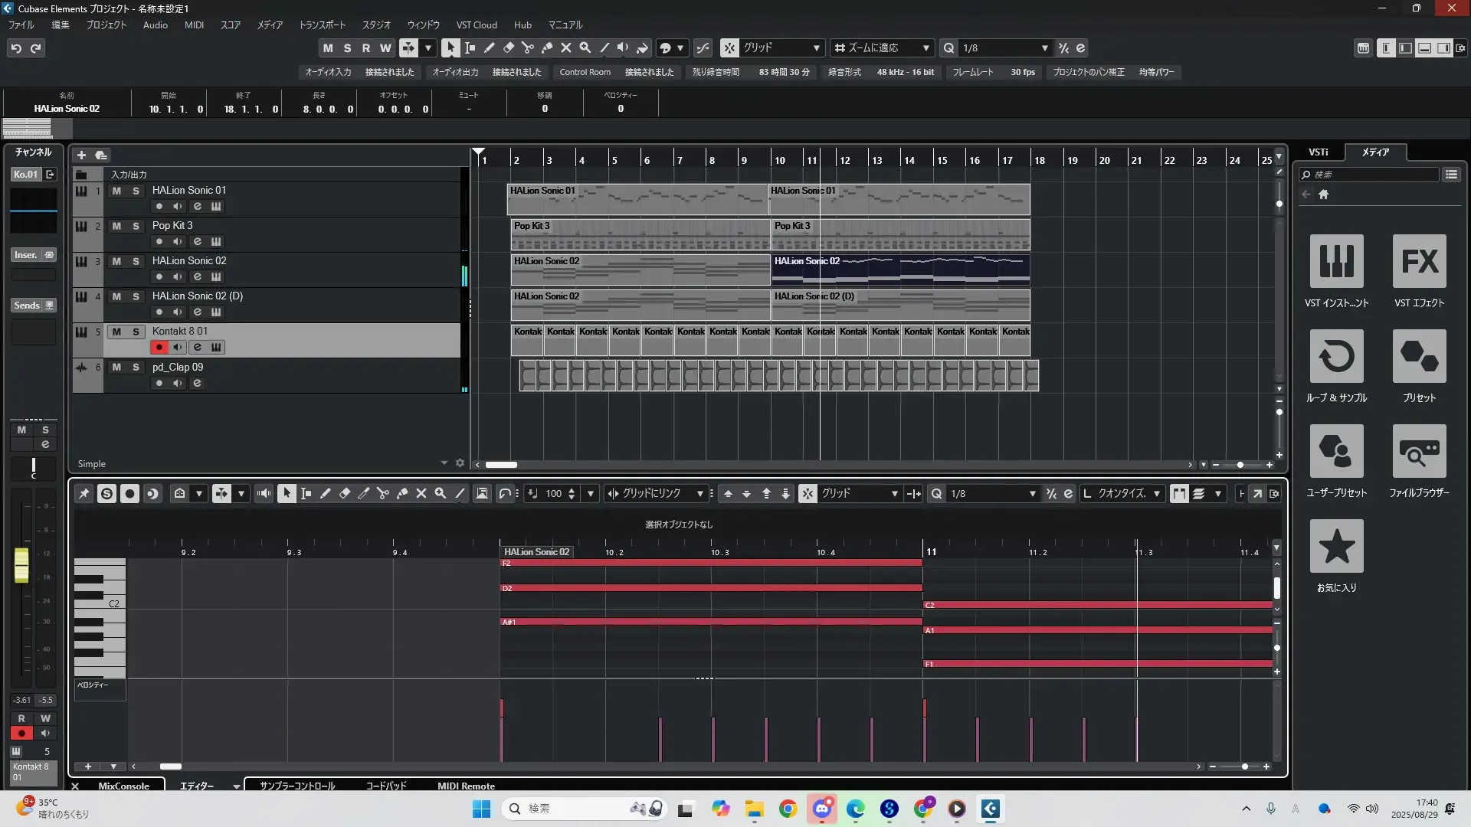
Task: Select the Zoom magnifier tool in main toolbar
Action: point(585,47)
